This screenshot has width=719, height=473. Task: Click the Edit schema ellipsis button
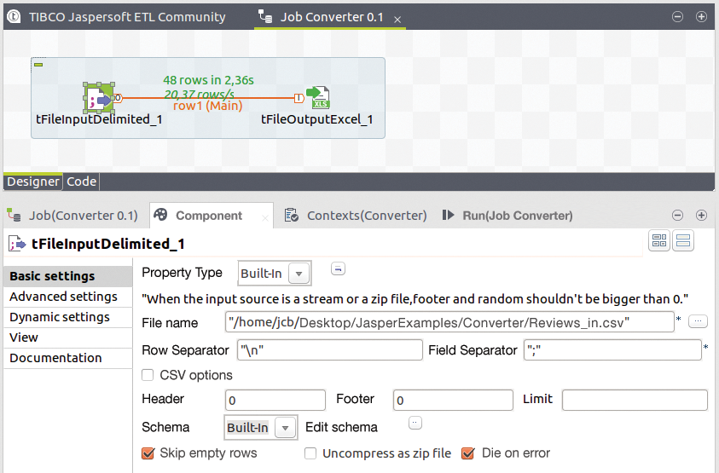[x=415, y=423]
